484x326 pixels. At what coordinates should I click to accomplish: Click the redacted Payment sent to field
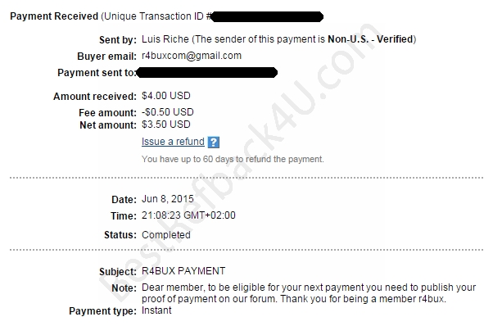pos(207,73)
